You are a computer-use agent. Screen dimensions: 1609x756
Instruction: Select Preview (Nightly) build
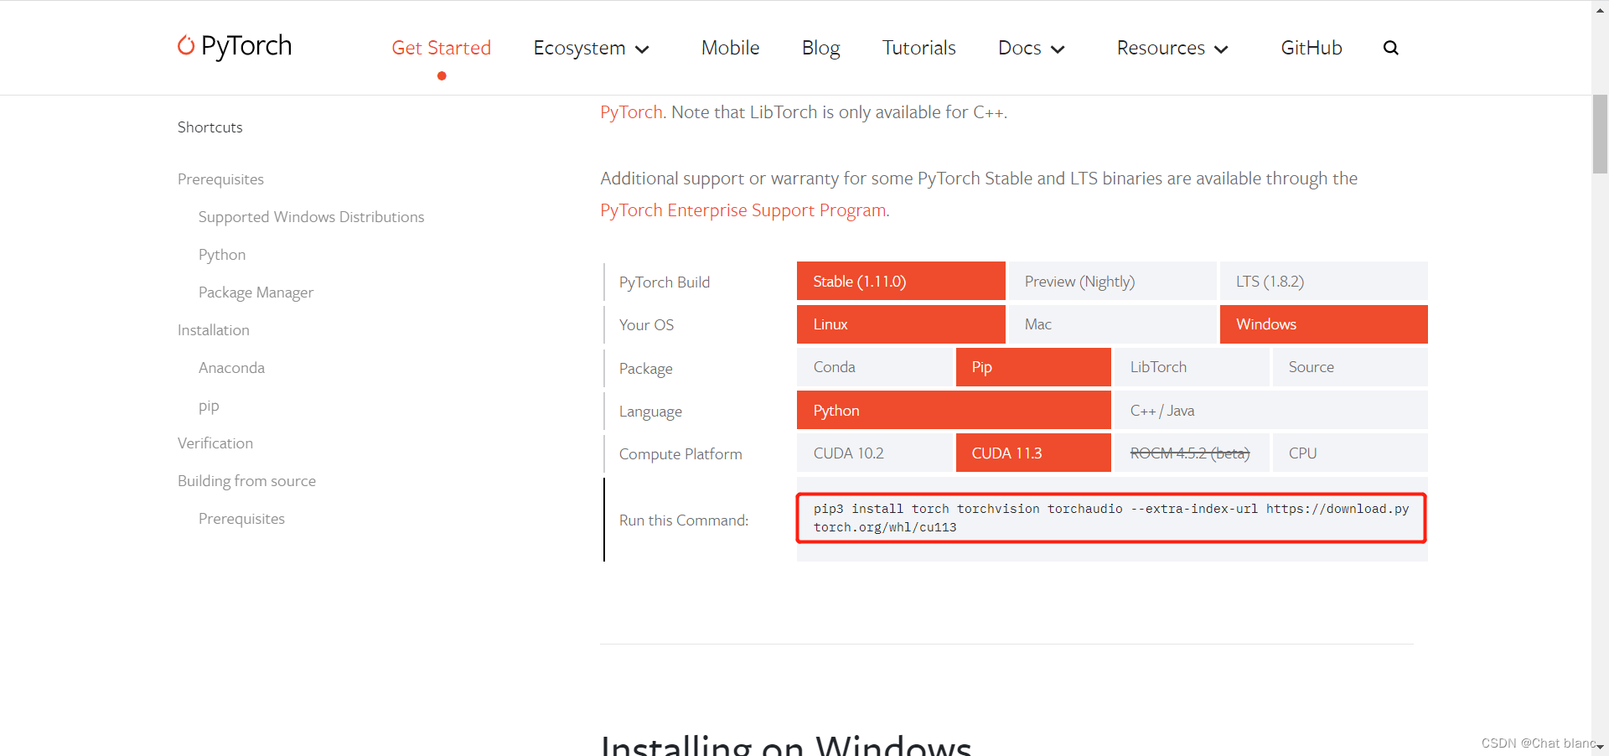point(1112,281)
